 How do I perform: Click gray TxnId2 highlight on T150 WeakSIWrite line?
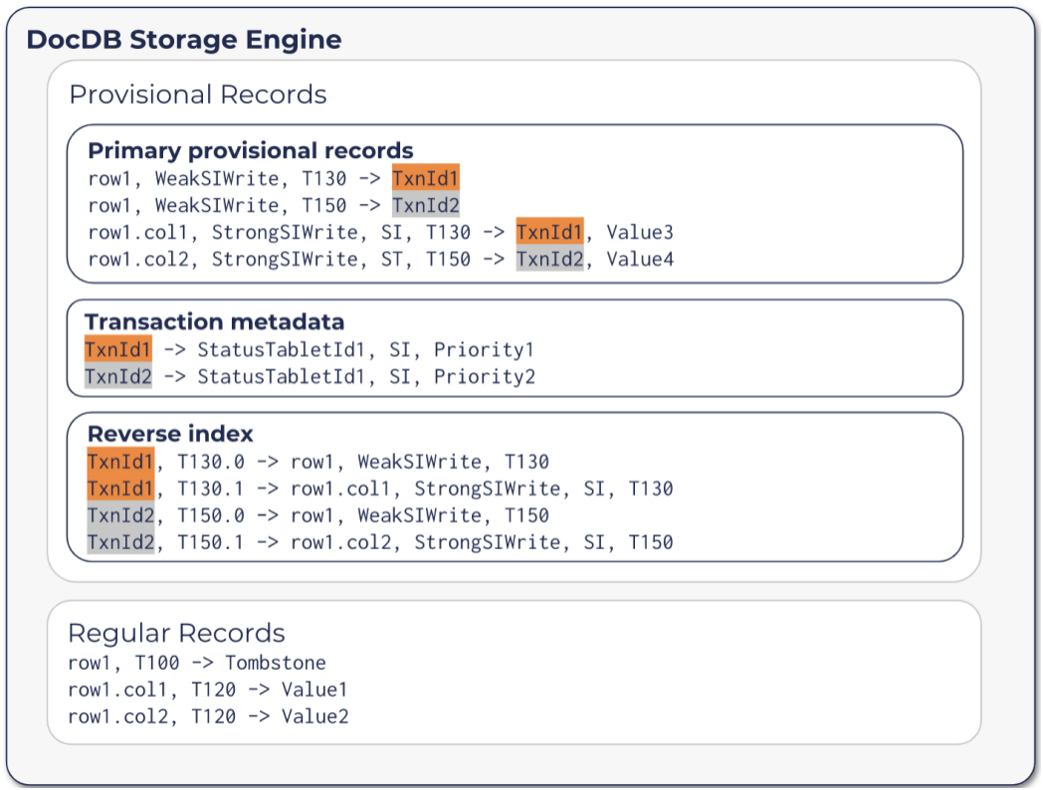point(425,205)
